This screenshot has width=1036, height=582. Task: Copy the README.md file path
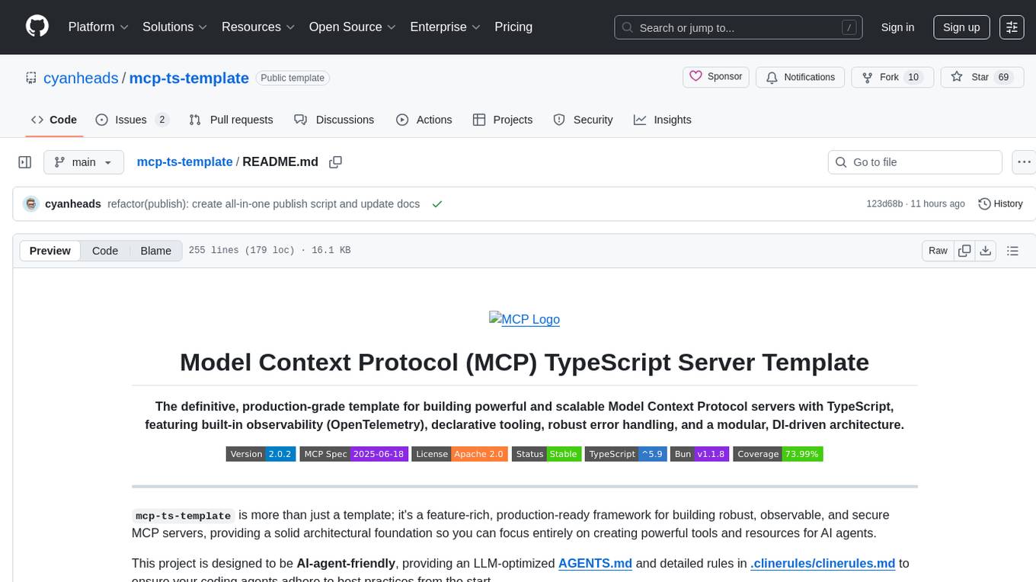coord(335,162)
